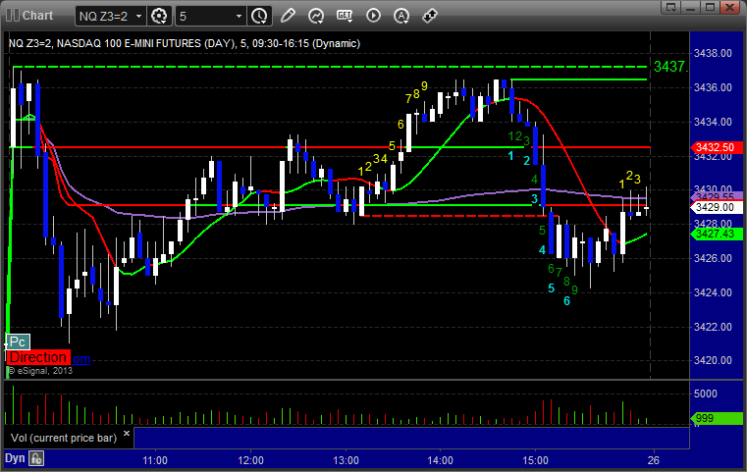
Task: Open the GET tools menu
Action: [345, 16]
